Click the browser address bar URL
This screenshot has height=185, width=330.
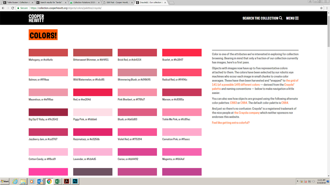coord(66,8)
